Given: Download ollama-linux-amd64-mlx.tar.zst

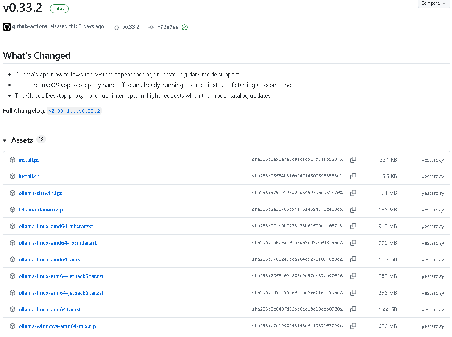Looking at the screenshot, I should click(x=56, y=226).
